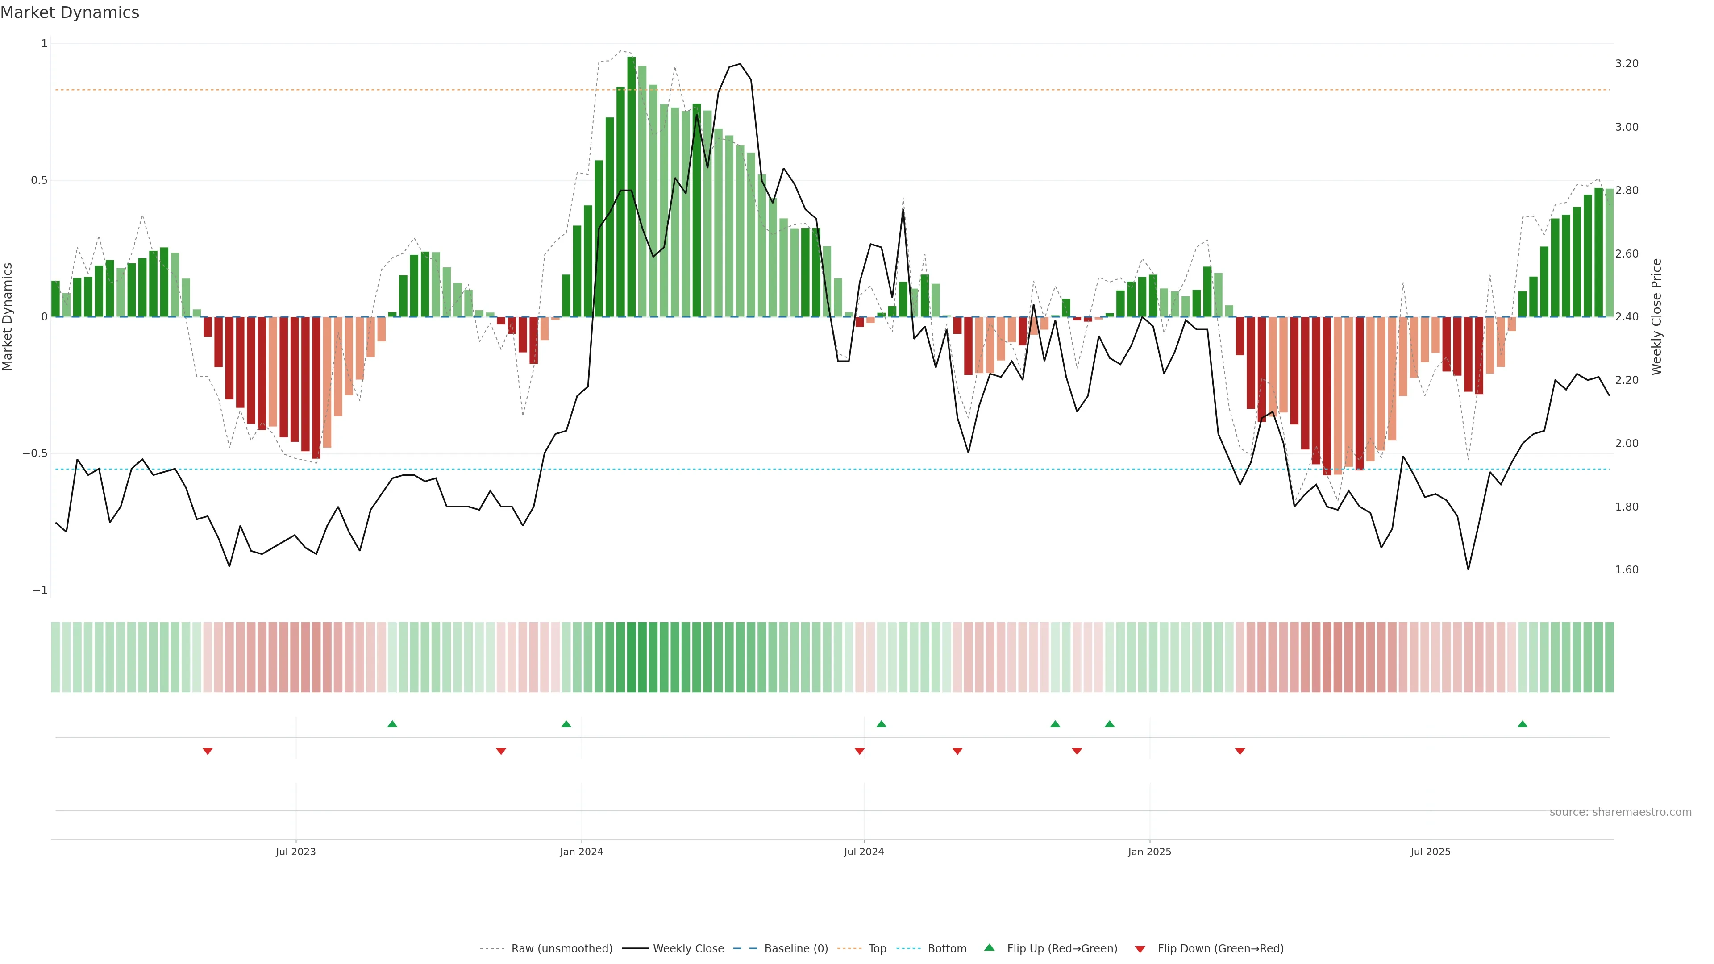This screenshot has width=1714, height=964.
Task: Click the green flip-up marker just after Jul 2024
Action: click(x=882, y=724)
